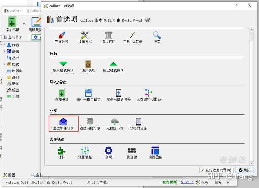Open 通过网络分享 content server settings
This screenshot has height=188, width=259.
tap(90, 124)
